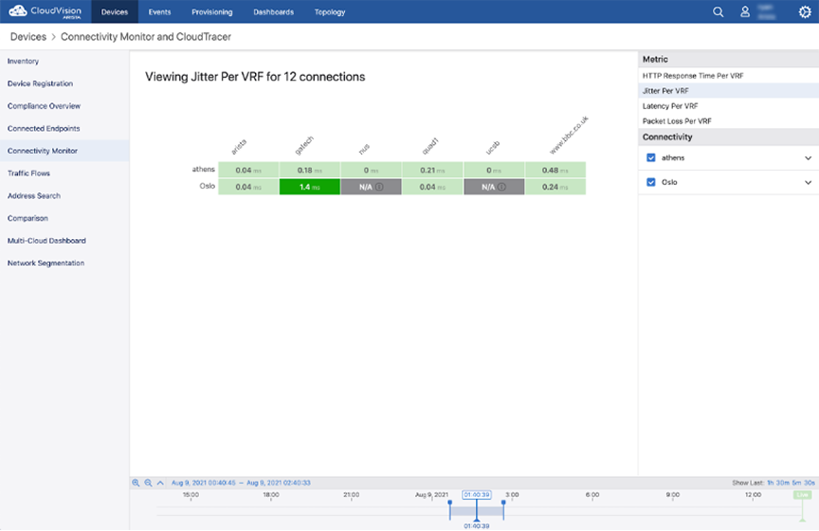819x531 pixels.
Task: Go to the Provisioning tab
Action: [x=212, y=11]
